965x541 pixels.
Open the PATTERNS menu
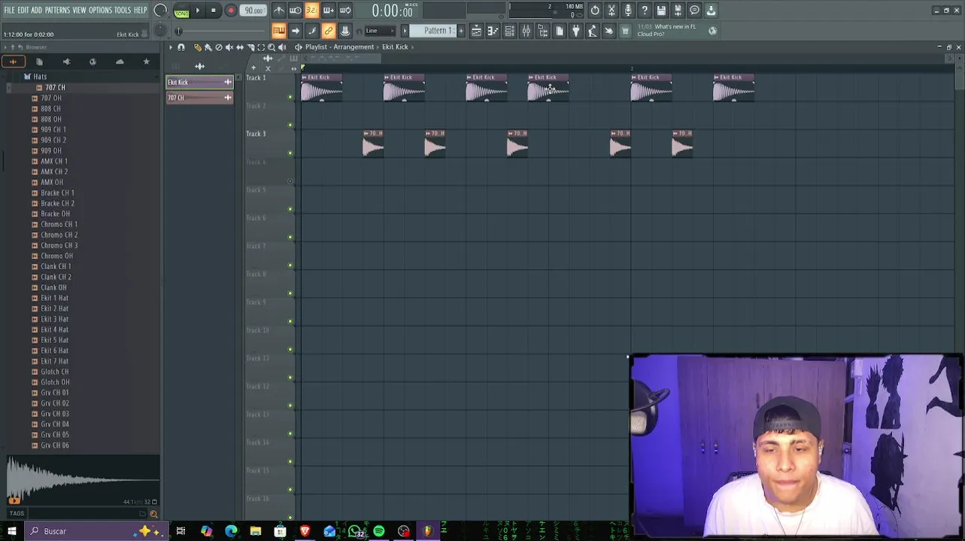[x=57, y=10]
